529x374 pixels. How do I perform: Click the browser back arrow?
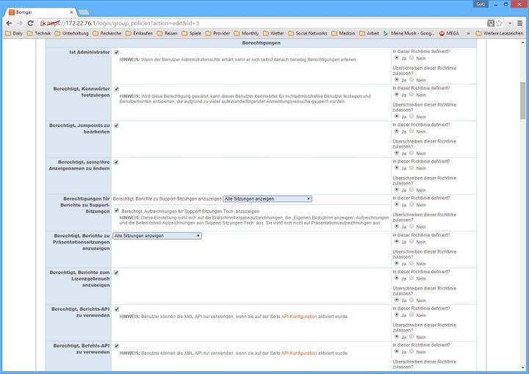[x=8, y=23]
